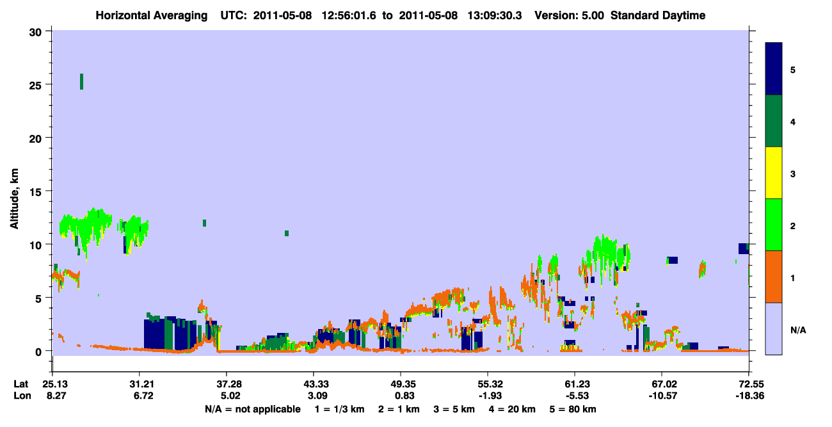Click the colorbar label '5'
The image size is (832, 427).
coord(793,69)
